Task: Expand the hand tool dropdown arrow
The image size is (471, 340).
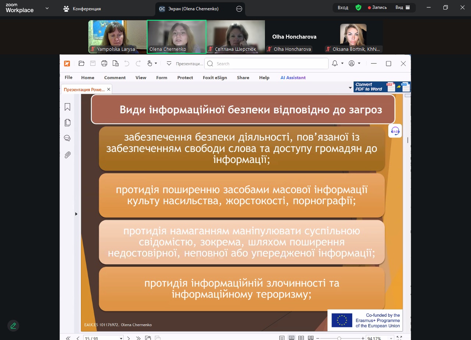Action: (156, 64)
